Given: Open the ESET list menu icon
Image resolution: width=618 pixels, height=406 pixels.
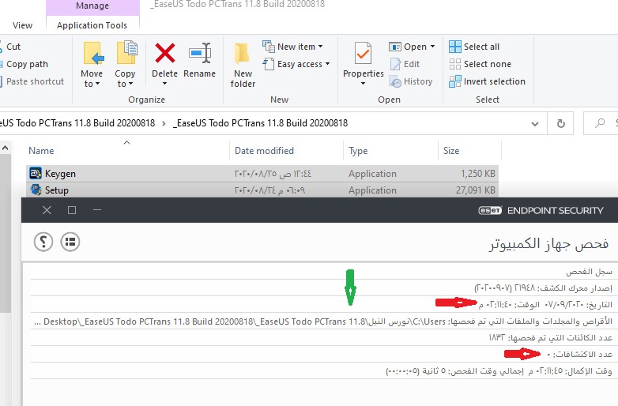Looking at the screenshot, I should tap(70, 242).
